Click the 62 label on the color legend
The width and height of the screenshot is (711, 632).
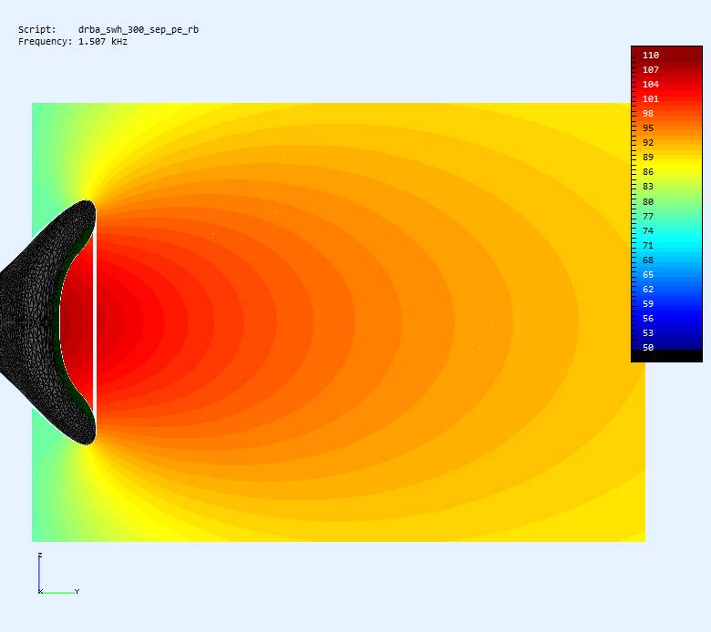coord(648,289)
